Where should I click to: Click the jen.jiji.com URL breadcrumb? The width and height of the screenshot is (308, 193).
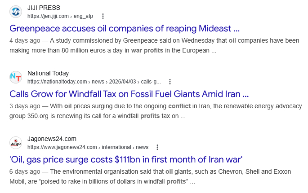click(x=60, y=16)
